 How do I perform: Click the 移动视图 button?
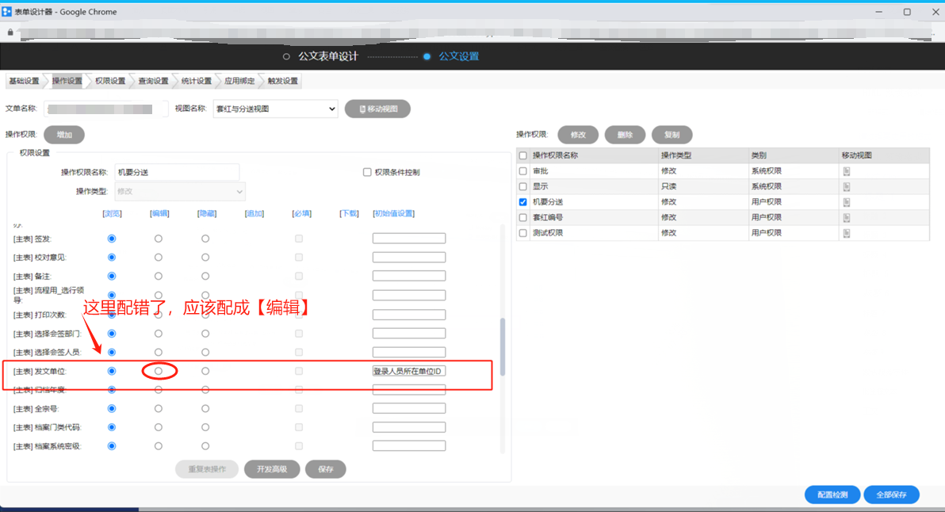[378, 109]
